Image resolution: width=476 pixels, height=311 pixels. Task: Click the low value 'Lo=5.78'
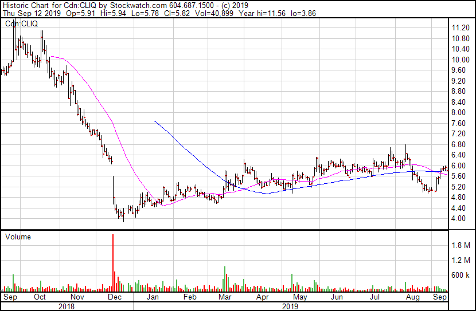145,13
